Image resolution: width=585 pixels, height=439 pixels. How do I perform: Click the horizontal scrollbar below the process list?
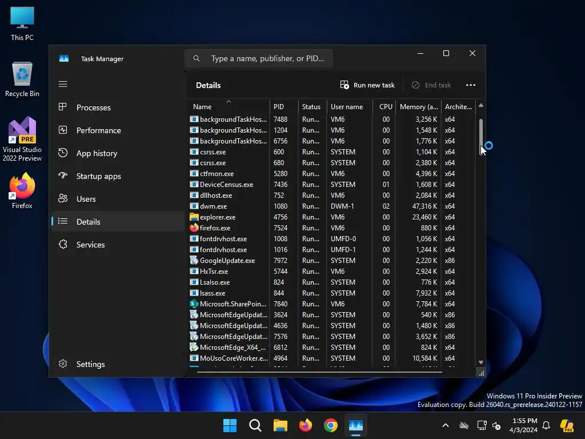[319, 372]
